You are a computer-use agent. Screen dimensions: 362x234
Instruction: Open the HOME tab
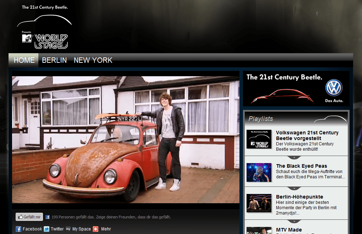24,60
